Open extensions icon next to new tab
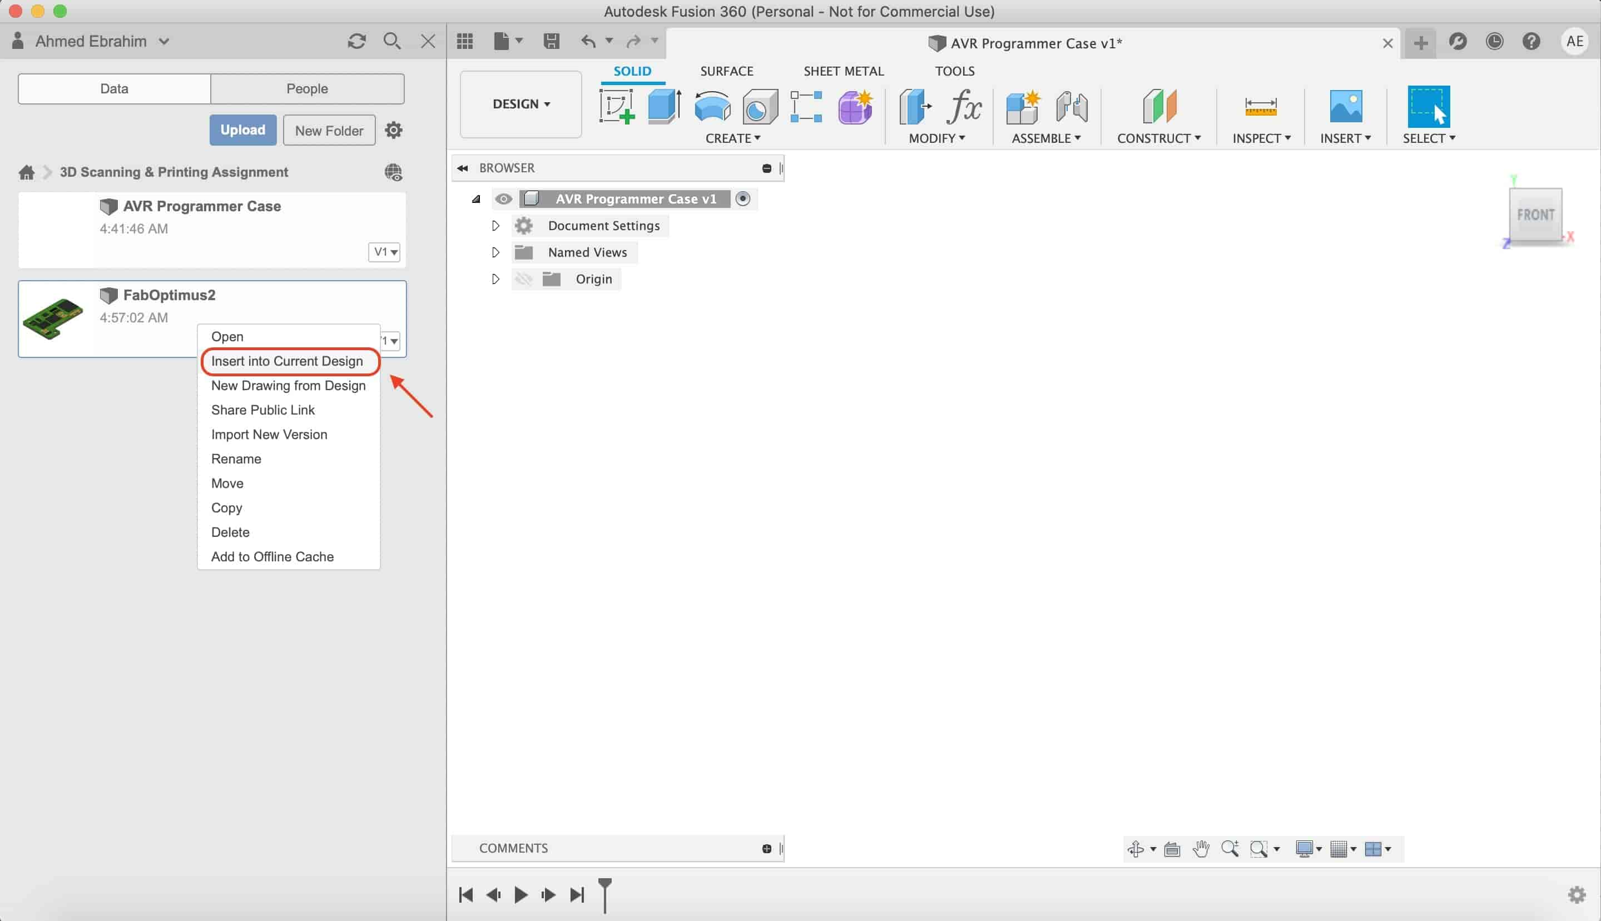Screen dimensions: 1601x921 coord(1458,42)
